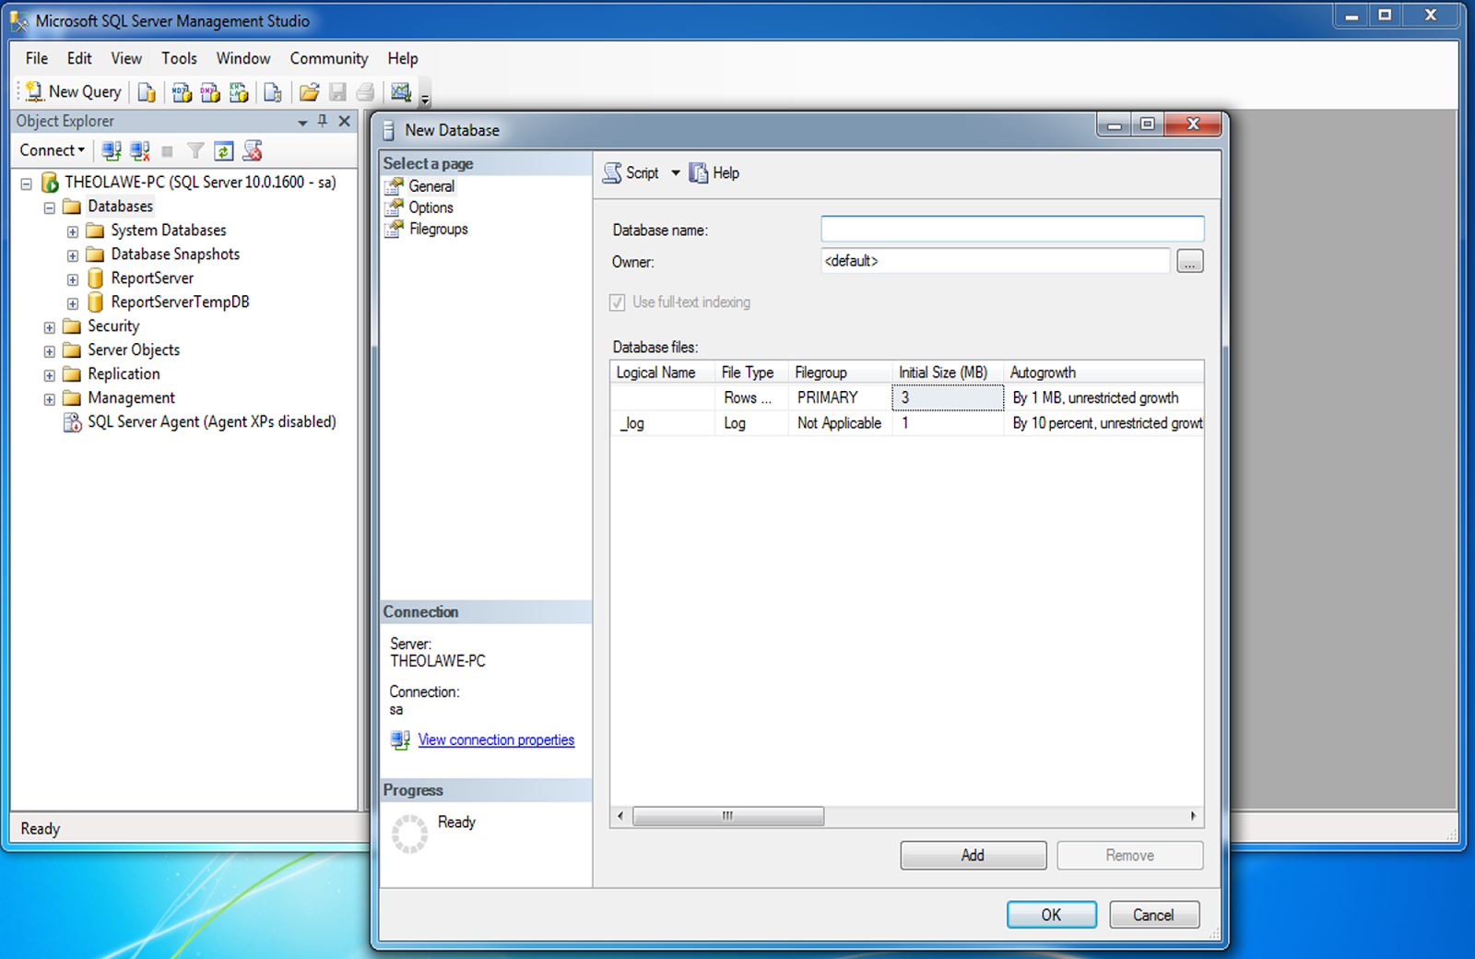This screenshot has width=1475, height=959.
Task: Click Cancel in New Database dialog
Action: (x=1154, y=915)
